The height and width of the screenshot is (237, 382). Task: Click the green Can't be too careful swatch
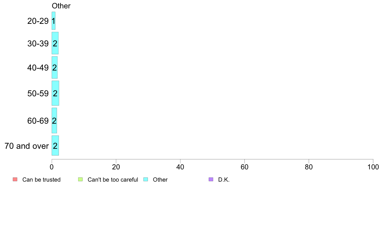pyautogui.click(x=80, y=179)
